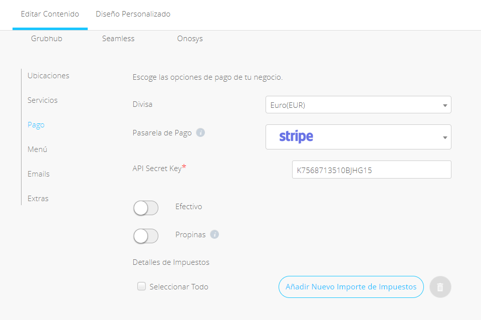Image resolution: width=481 pixels, height=320 pixels.
Task: Click info icon beside Propinas
Action: pyautogui.click(x=214, y=234)
